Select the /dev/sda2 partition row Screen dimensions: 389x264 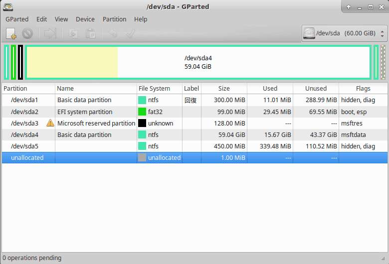194,112
